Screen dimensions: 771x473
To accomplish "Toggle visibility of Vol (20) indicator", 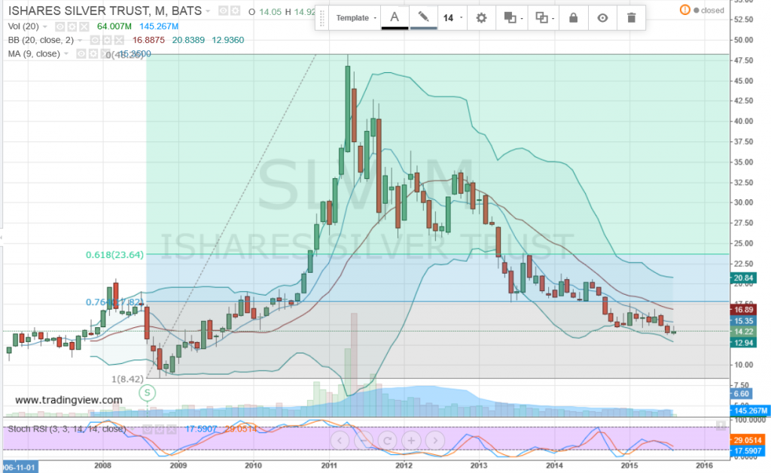I will [x=60, y=26].
